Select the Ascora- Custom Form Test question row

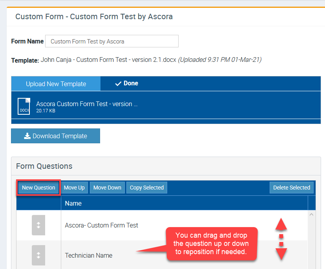coord(102,225)
